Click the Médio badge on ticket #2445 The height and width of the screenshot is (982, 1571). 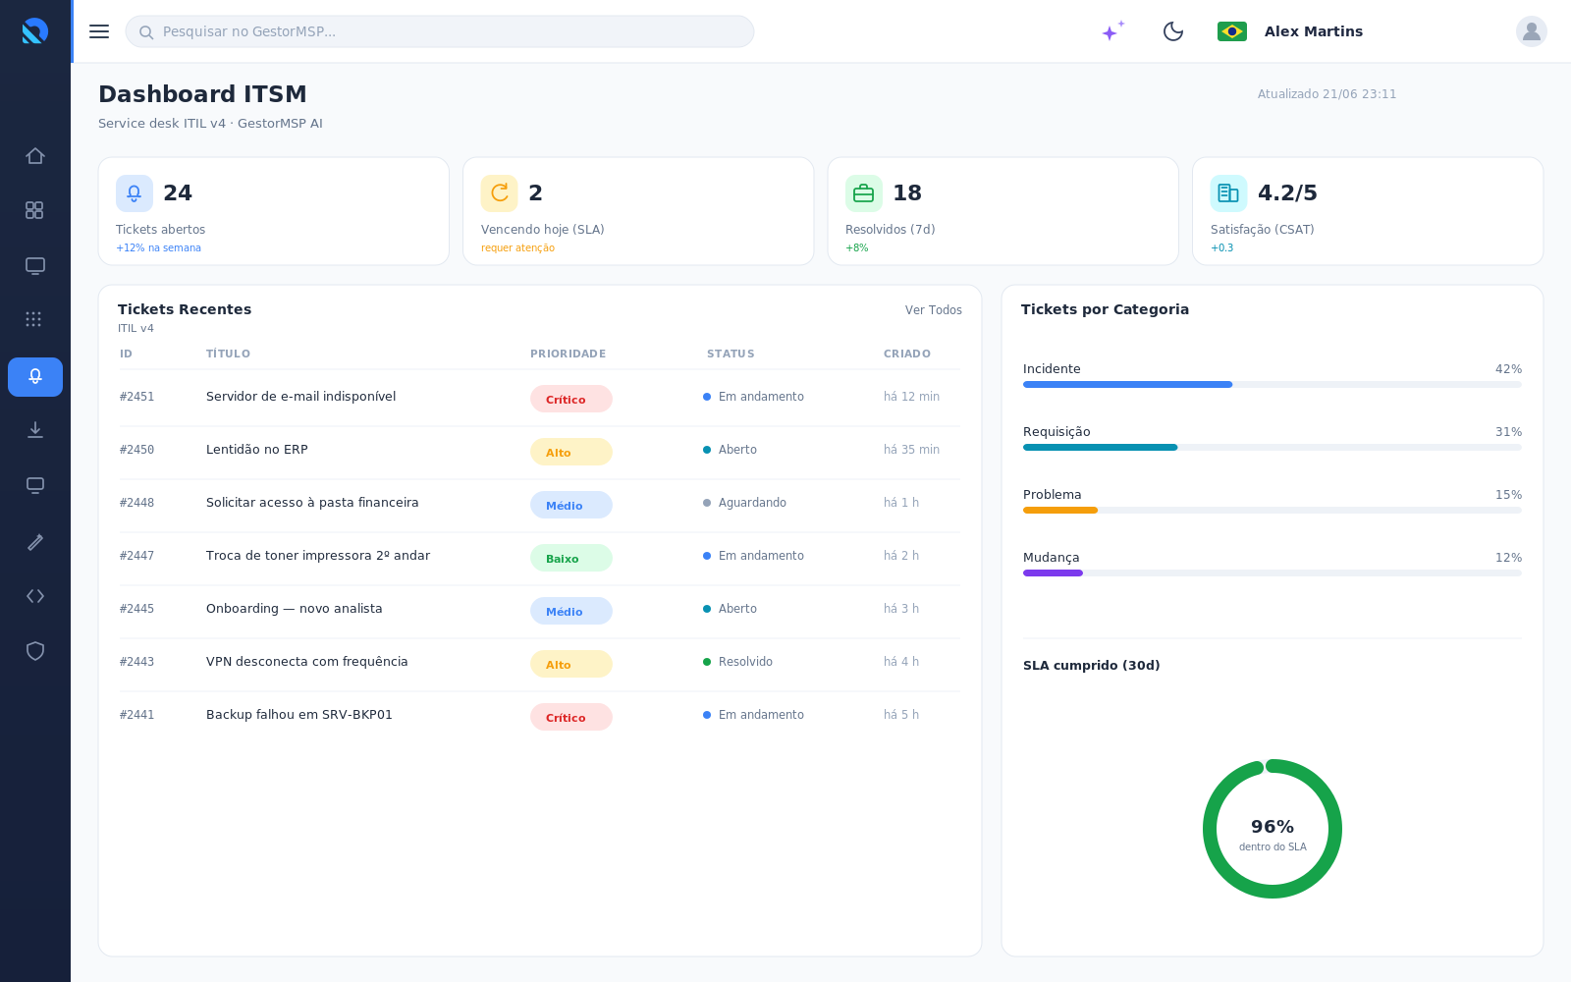click(571, 611)
